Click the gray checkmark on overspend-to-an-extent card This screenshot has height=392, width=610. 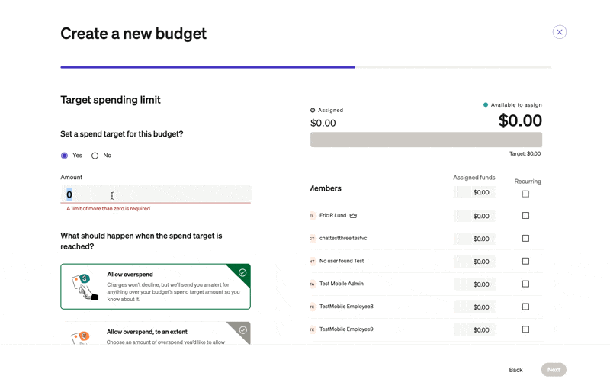pyautogui.click(x=242, y=330)
